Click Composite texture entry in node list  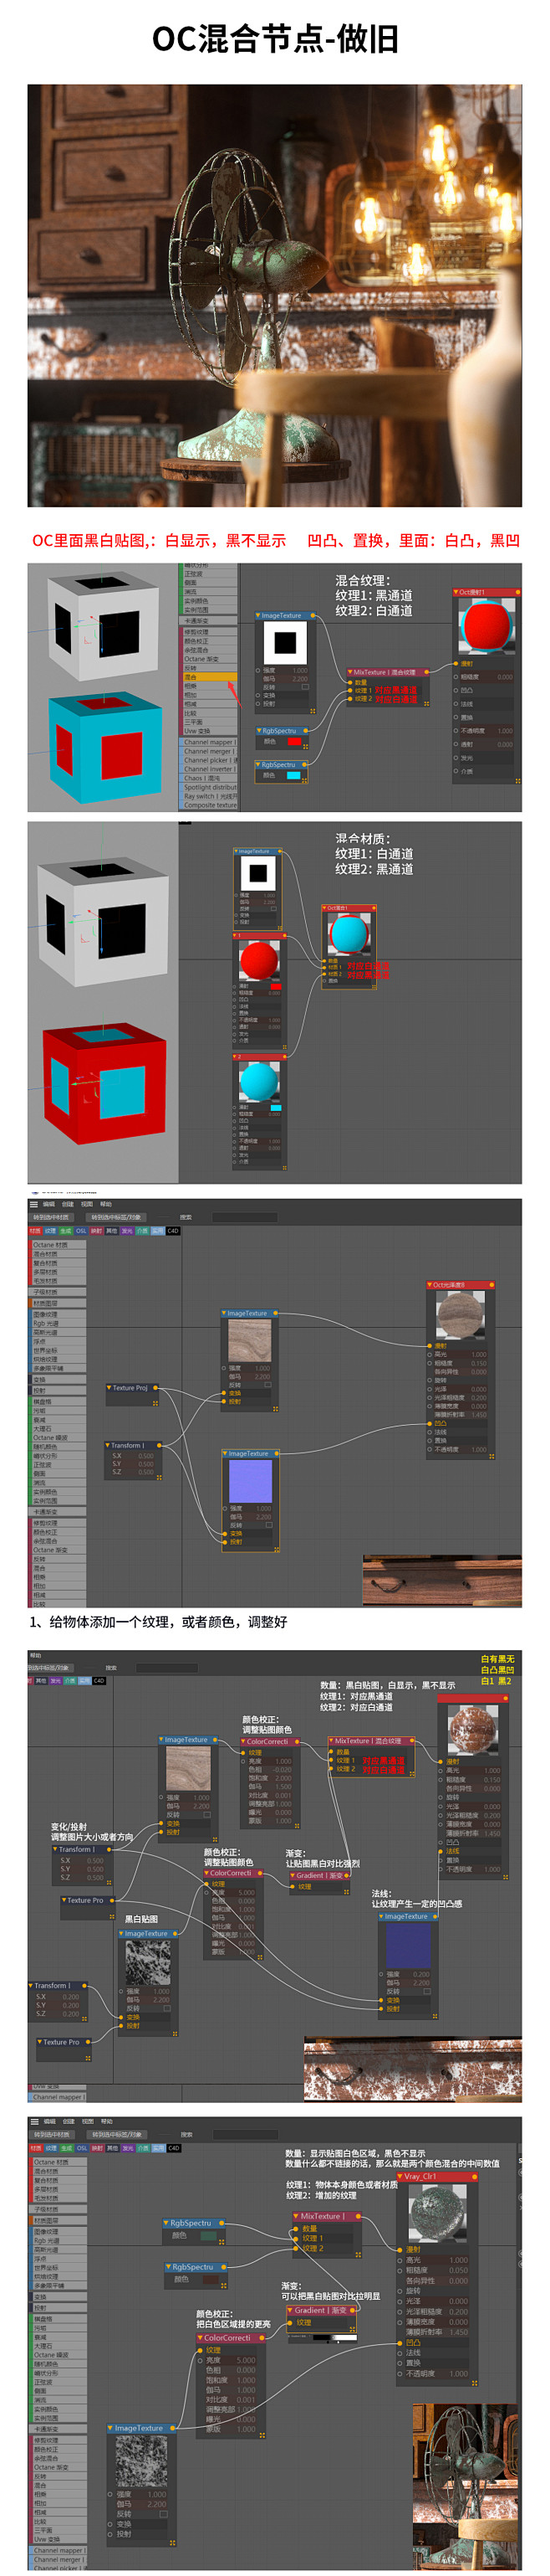(210, 805)
